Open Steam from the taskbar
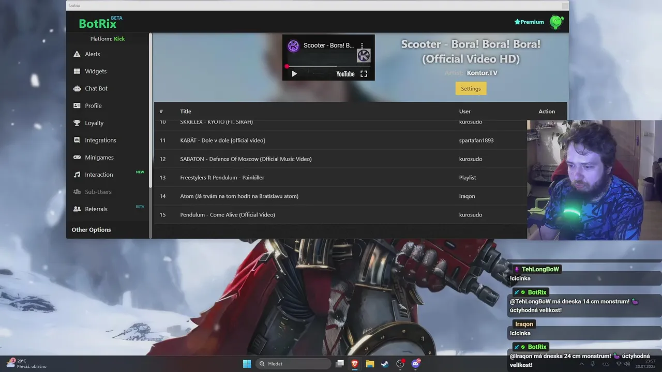The height and width of the screenshot is (372, 662). pyautogui.click(x=385, y=364)
